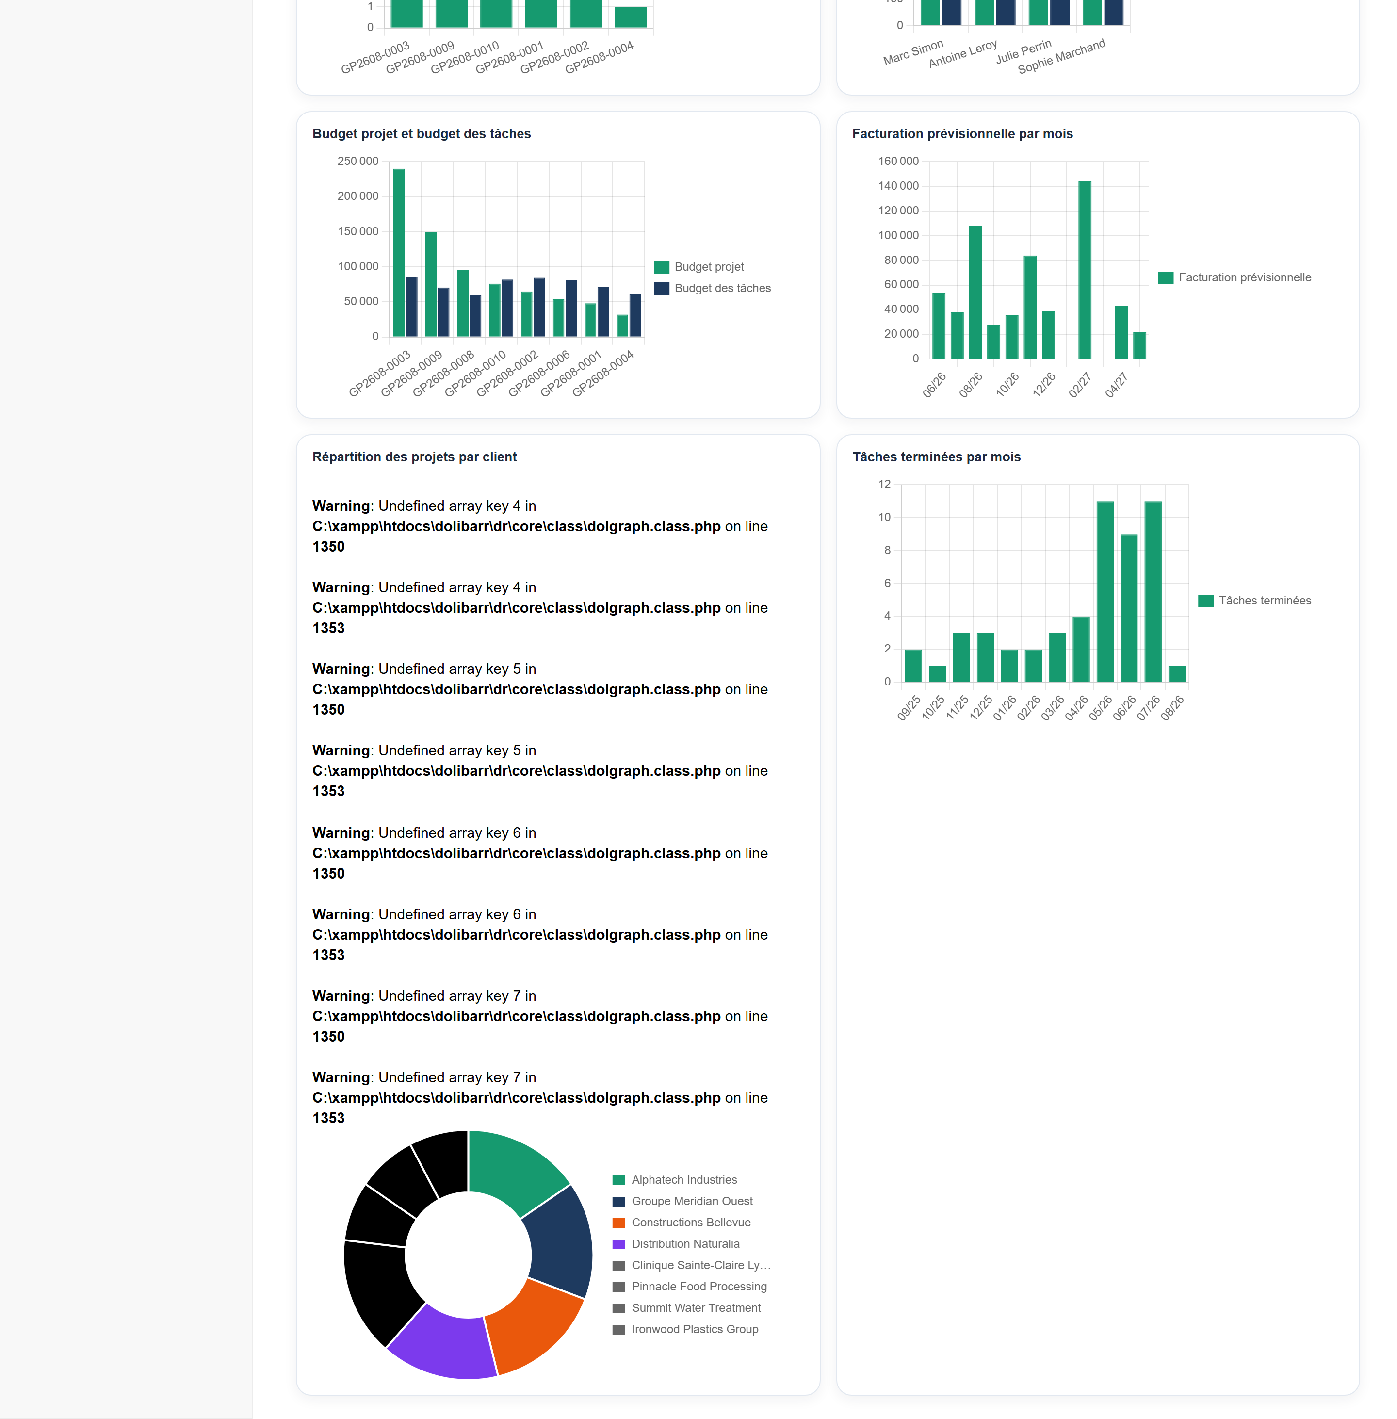Toggle Distribution Naturalia purple legend entry

coord(676,1244)
